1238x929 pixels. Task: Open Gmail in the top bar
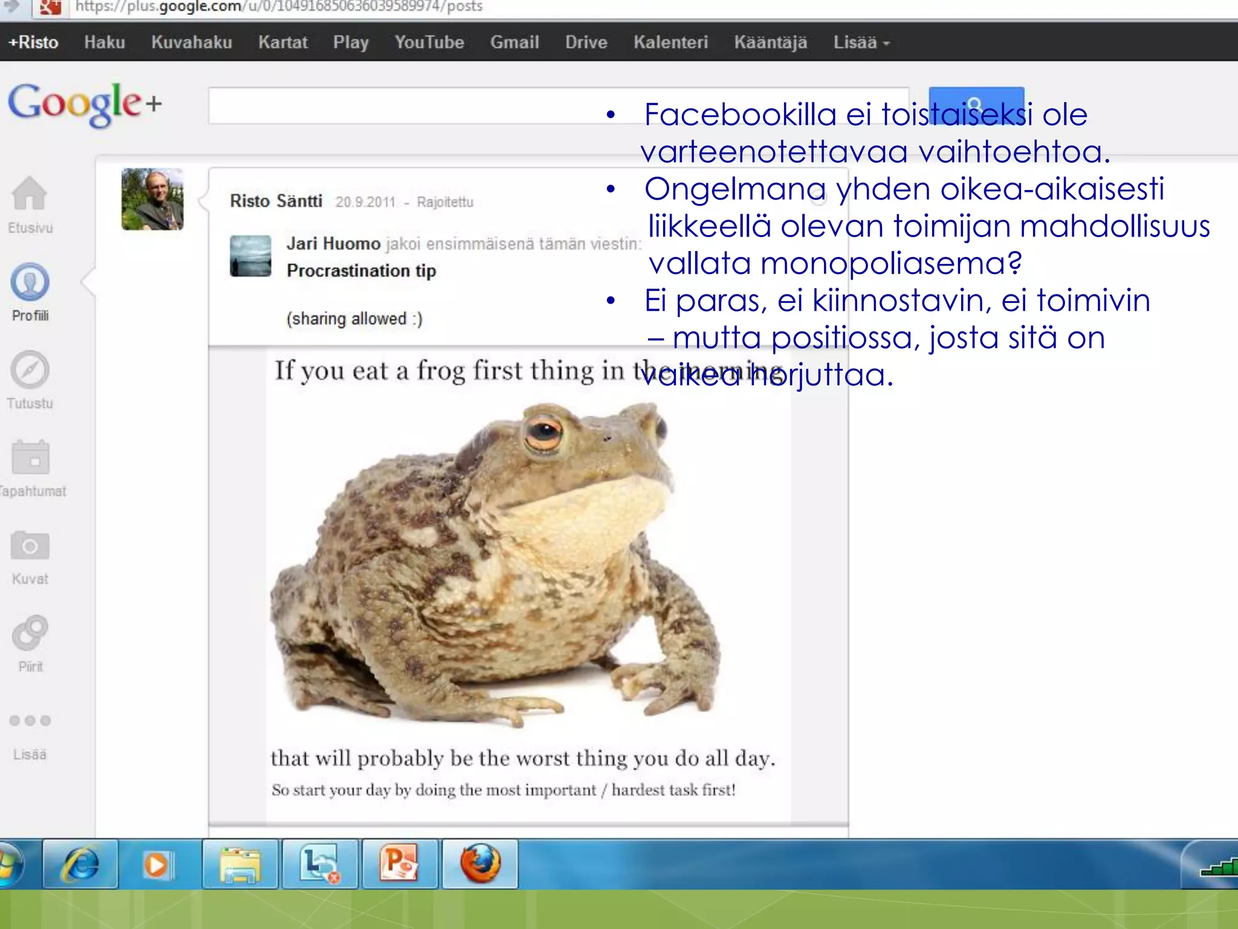[514, 42]
